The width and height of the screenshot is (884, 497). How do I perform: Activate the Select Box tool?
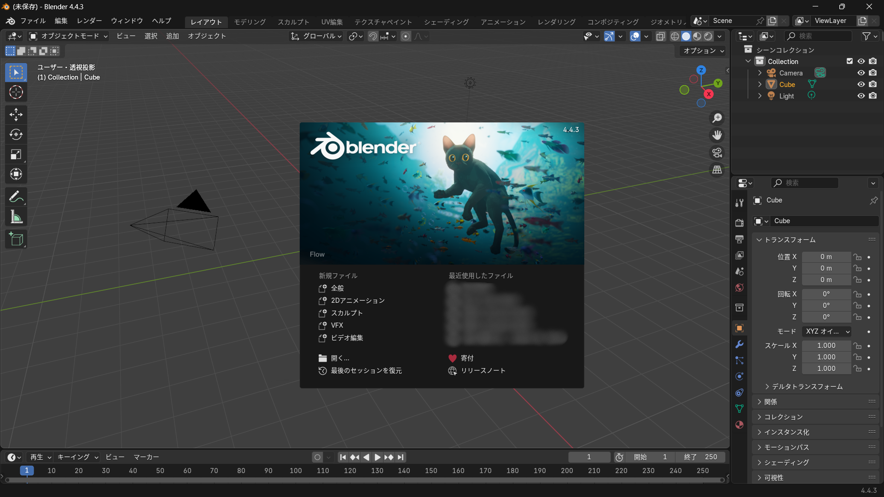tap(16, 72)
